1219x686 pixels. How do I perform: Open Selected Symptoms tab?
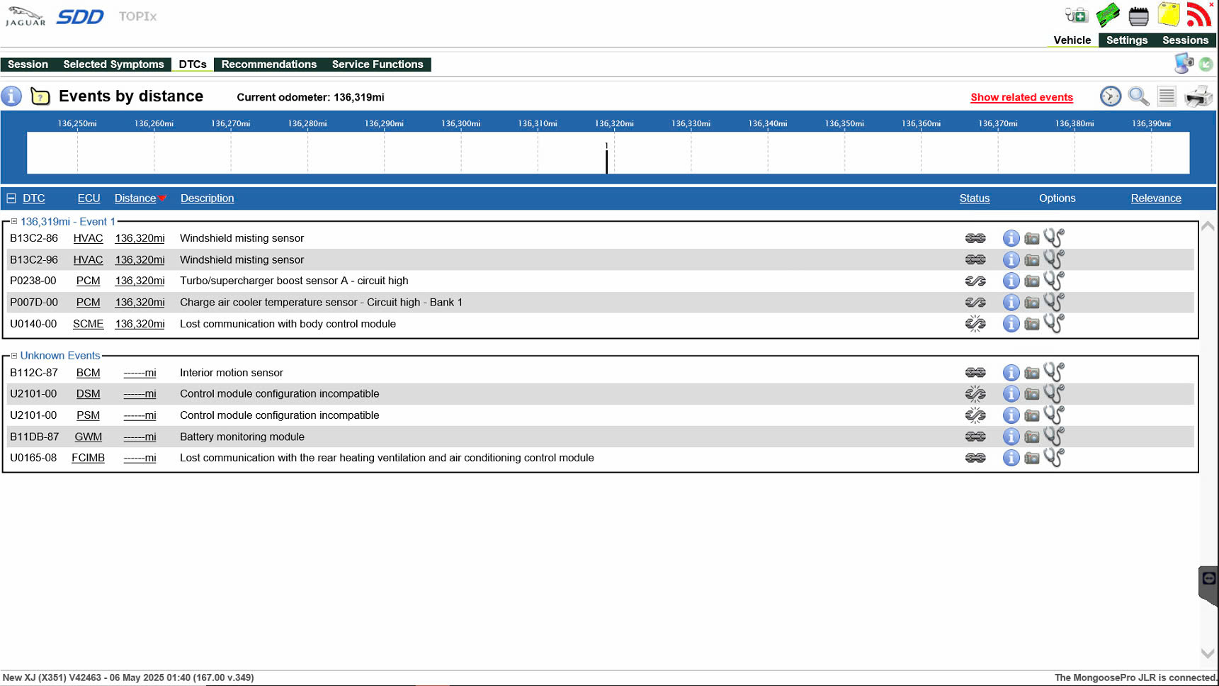coord(113,64)
